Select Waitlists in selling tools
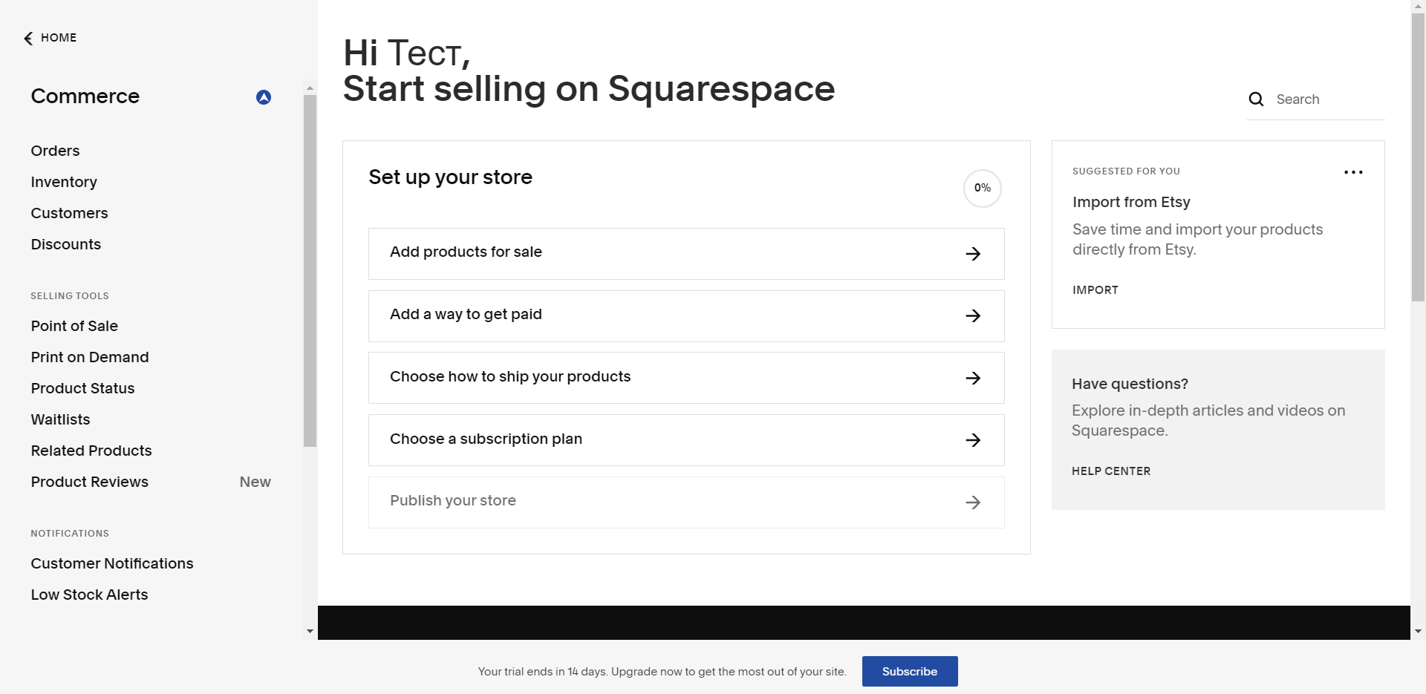 [x=60, y=419]
